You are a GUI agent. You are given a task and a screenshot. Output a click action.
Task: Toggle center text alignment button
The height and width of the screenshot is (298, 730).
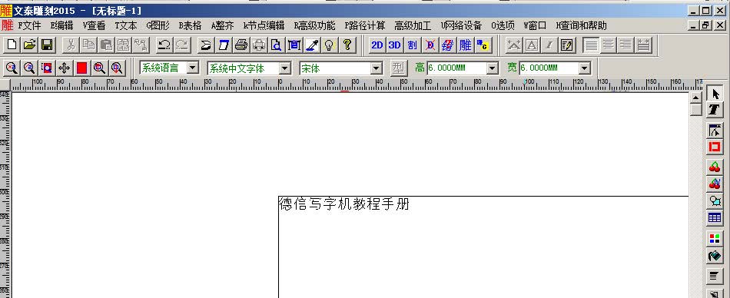609,45
